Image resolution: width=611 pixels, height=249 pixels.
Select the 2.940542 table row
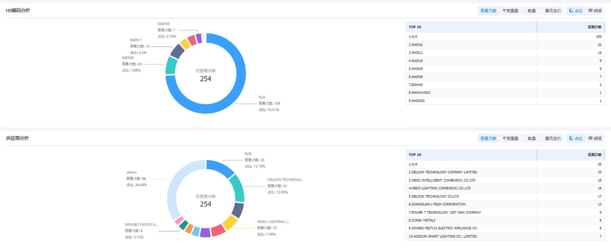point(505,45)
